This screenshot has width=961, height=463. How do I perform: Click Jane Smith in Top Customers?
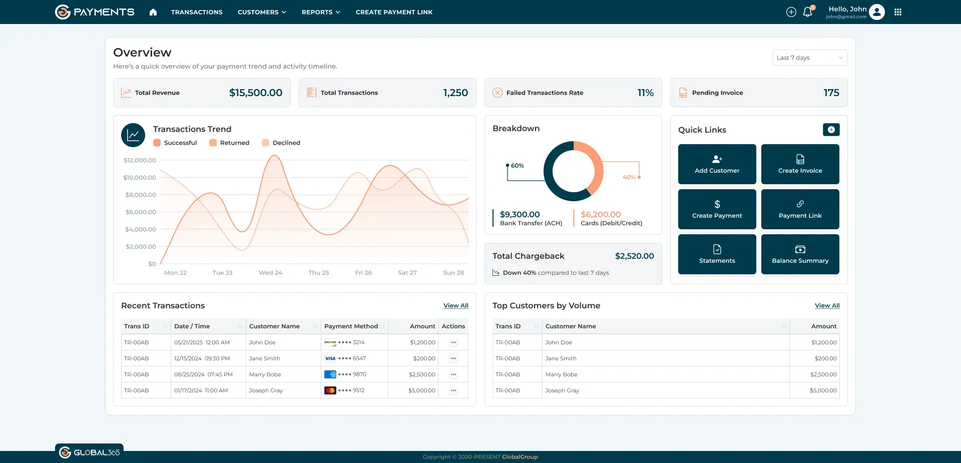click(561, 358)
